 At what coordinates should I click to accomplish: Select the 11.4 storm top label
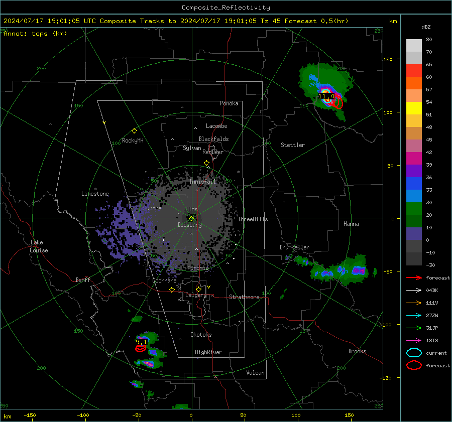click(x=326, y=96)
